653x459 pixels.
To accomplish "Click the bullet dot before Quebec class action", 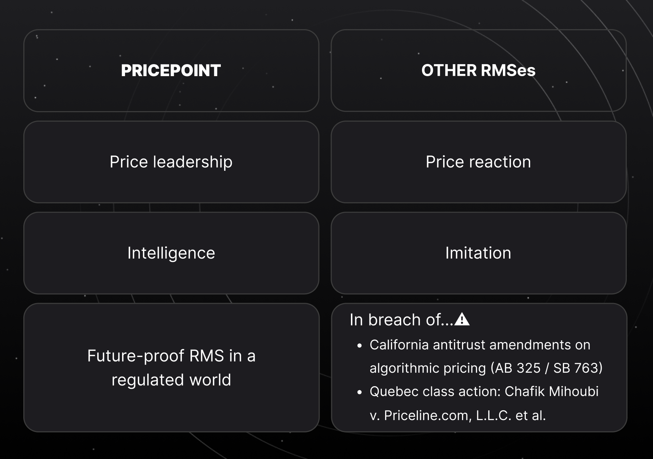I will [x=360, y=392].
